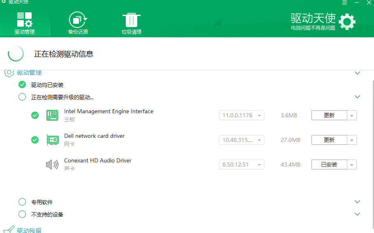The width and height of the screenshot is (374, 233).
Task: Open version dropdown 11.0.0.1176
Action: [241, 115]
